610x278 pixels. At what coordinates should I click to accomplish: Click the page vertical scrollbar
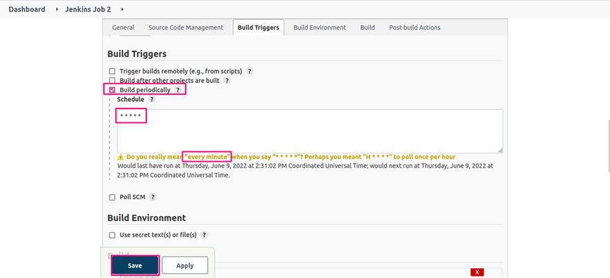[x=608, y=146]
